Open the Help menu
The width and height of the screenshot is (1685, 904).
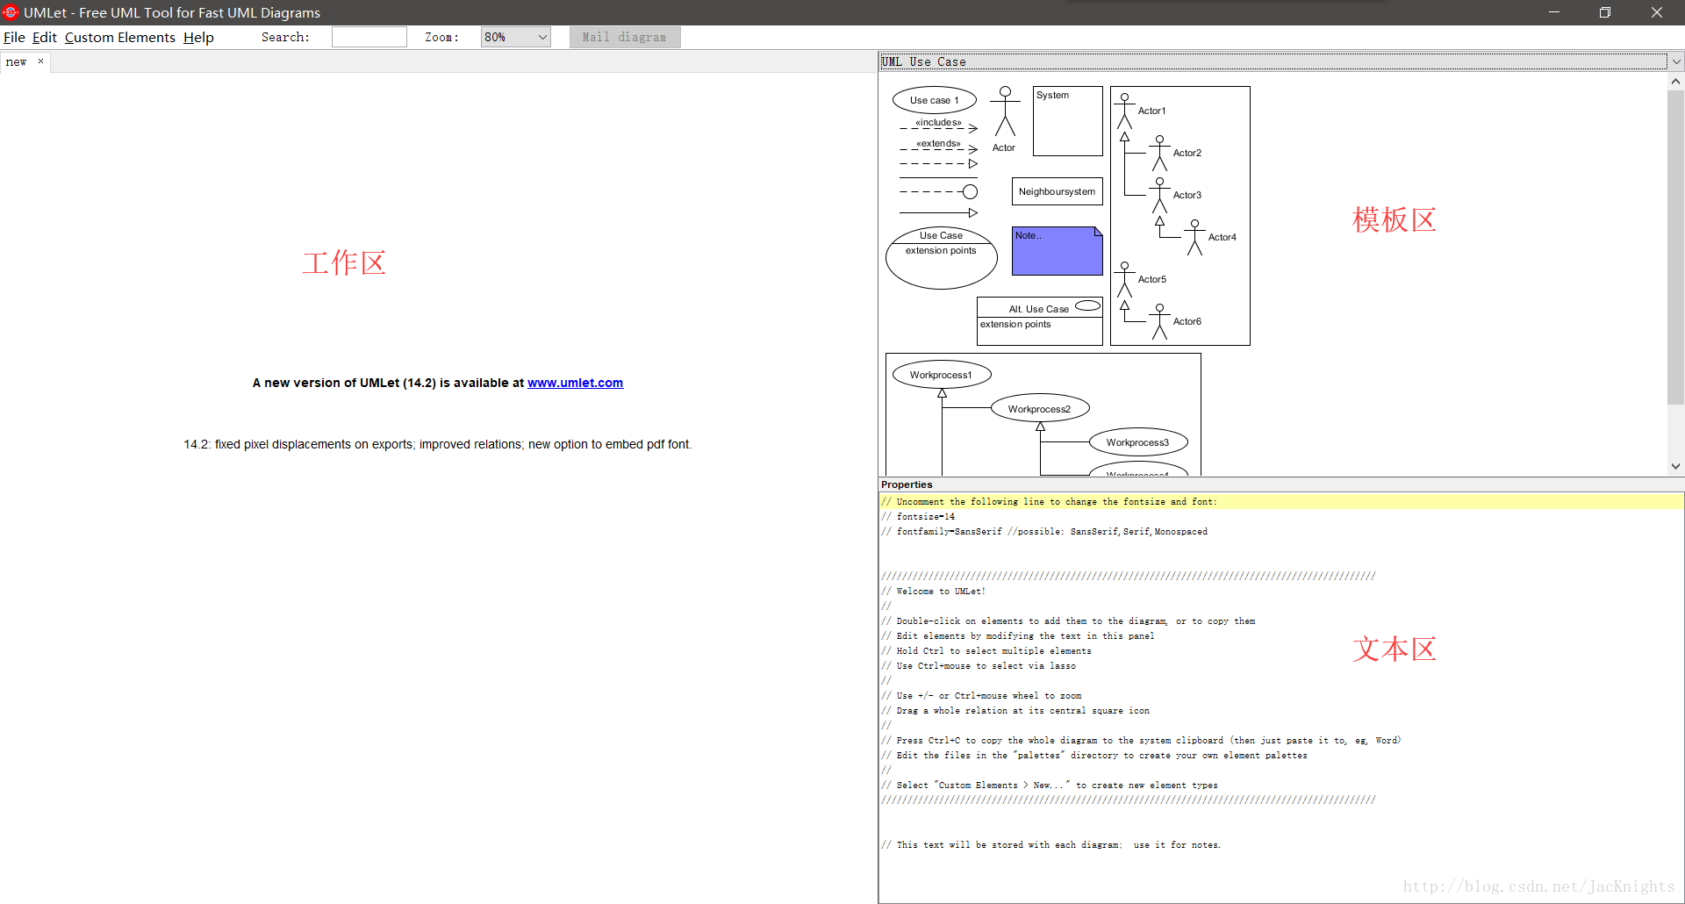[198, 37]
